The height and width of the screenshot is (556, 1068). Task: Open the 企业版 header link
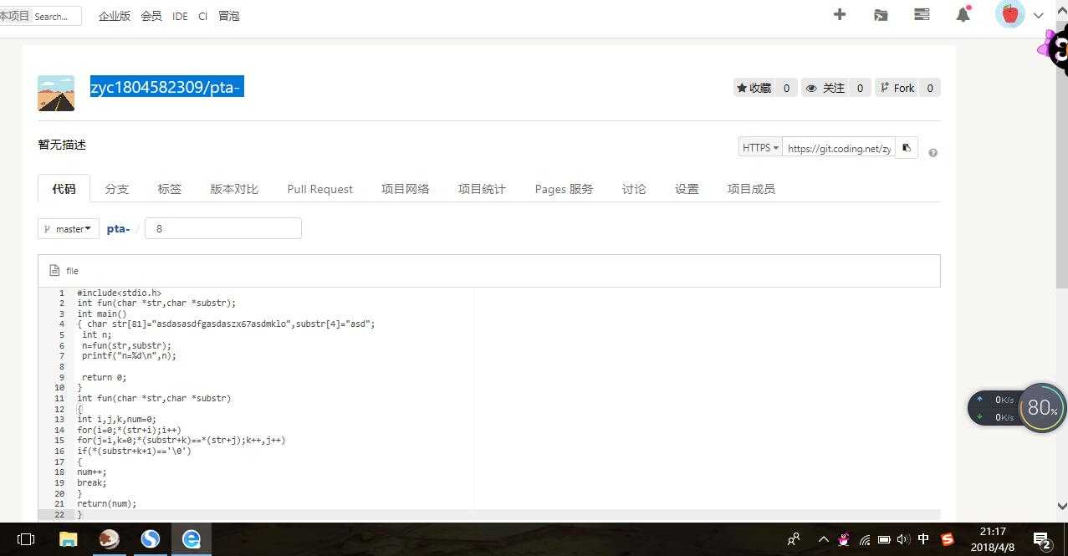115,16
